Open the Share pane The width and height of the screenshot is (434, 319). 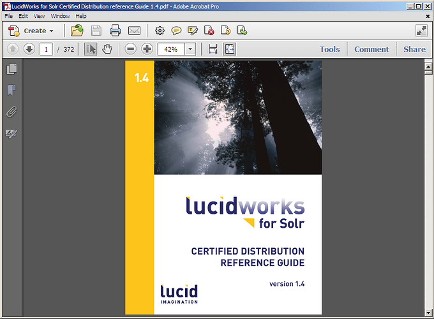(x=414, y=49)
